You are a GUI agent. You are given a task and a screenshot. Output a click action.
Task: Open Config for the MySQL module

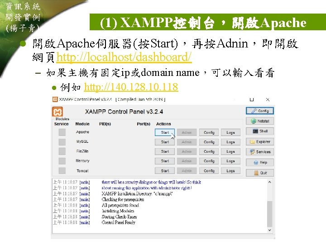[209, 142]
